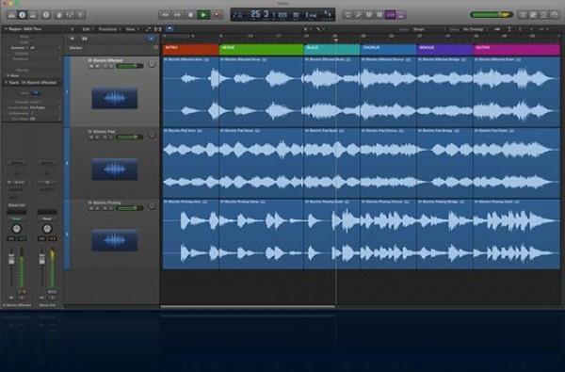Click the tempo value in the LCD
565x372 pixels.
tap(296, 14)
